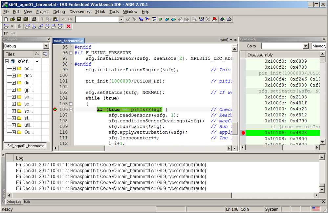Select the main_baremetal.c editor tab
Image resolution: width=328 pixels, height=213 pixels.
click(68, 41)
